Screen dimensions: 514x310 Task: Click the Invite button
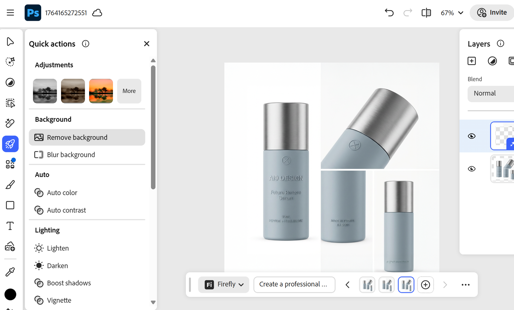point(492,13)
